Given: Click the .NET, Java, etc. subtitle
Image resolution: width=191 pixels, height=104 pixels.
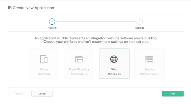Looking at the screenshot, I should (114, 74).
